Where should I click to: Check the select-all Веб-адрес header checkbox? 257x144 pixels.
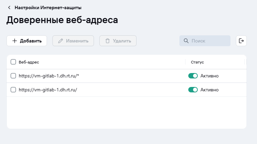pos(13,62)
